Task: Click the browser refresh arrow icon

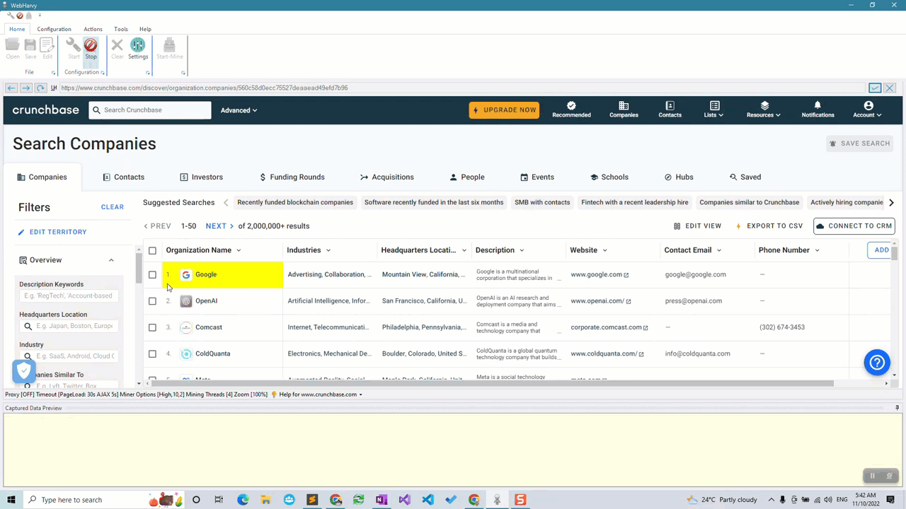Action: (40, 88)
